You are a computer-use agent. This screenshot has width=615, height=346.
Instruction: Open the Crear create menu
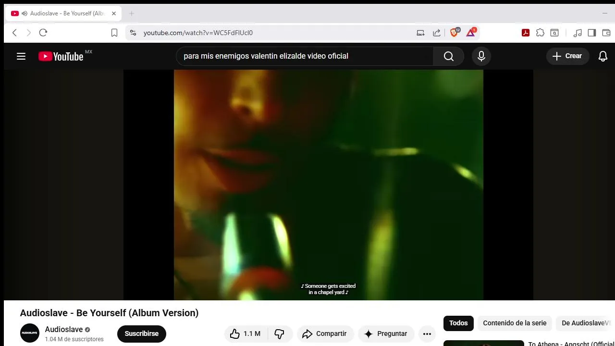point(567,56)
